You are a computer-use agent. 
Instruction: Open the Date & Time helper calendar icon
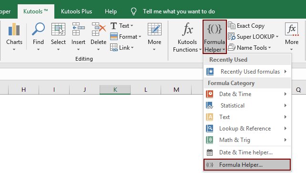coord(210,152)
